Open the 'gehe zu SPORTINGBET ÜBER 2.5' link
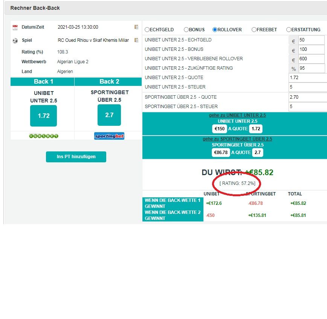 click(x=237, y=139)
